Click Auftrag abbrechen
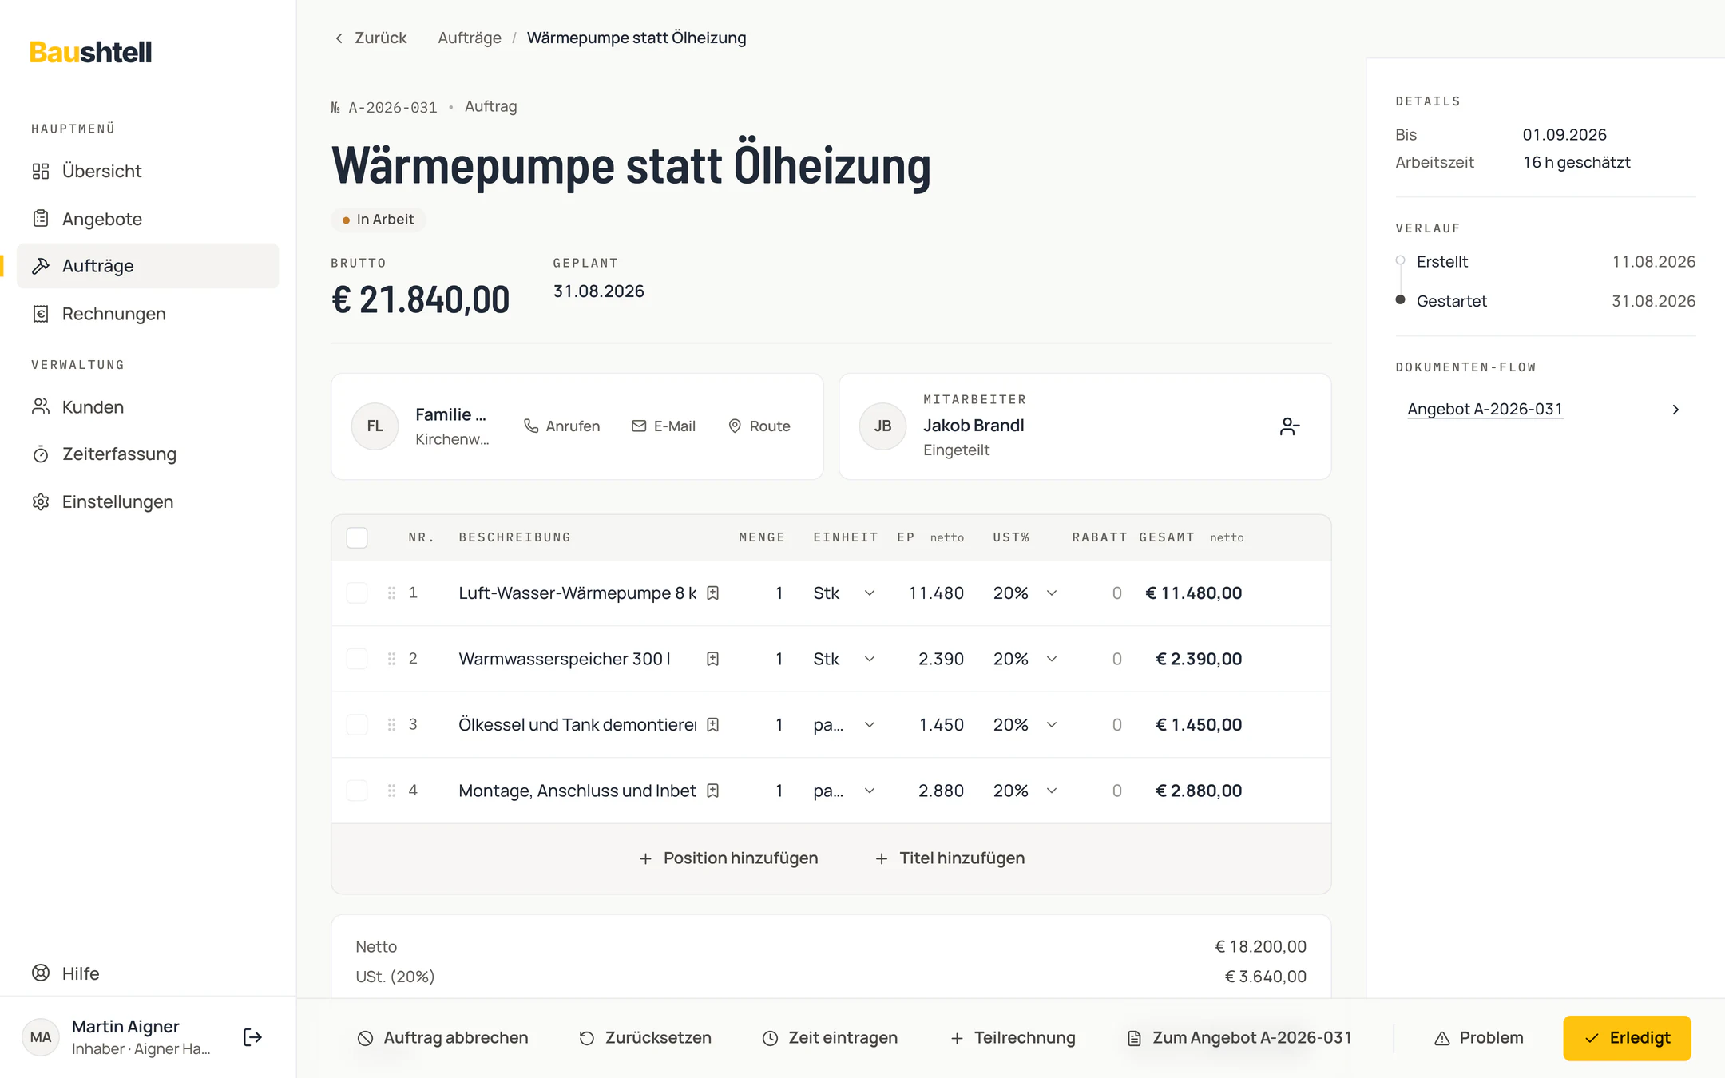This screenshot has height=1078, width=1725. pos(443,1038)
